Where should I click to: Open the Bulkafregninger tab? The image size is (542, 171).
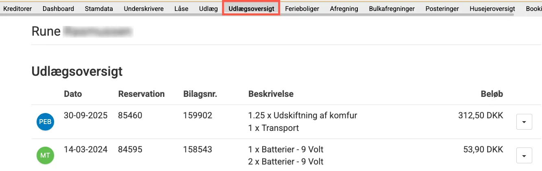392,9
